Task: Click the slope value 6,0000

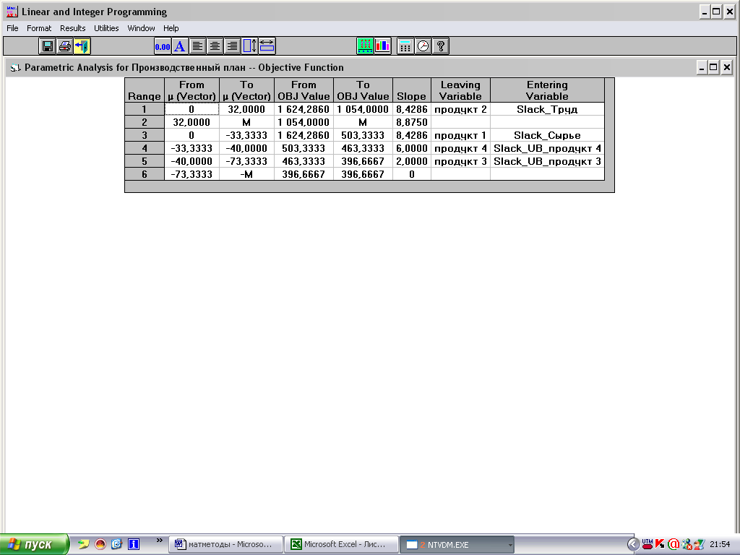Action: 411,148
